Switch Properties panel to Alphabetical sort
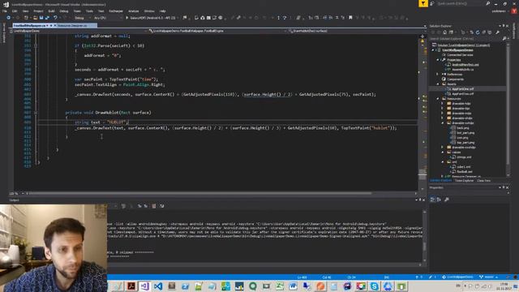The height and width of the screenshot is (292, 519). click(x=439, y=200)
